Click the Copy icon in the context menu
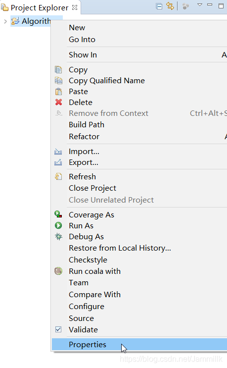This screenshot has height=368, width=227. coord(58,70)
